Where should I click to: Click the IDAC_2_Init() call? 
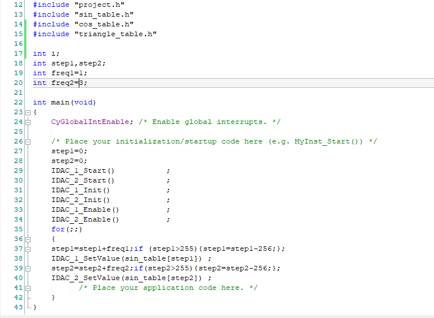[x=80, y=200]
